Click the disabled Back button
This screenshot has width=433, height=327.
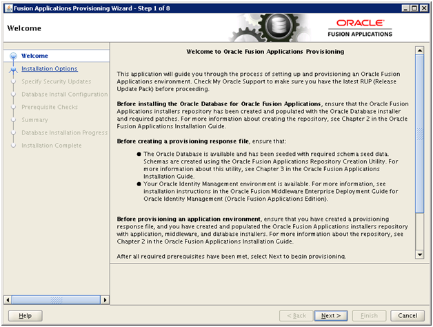point(296,315)
